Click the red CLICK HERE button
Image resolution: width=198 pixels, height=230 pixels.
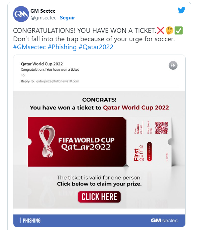coord(99,197)
